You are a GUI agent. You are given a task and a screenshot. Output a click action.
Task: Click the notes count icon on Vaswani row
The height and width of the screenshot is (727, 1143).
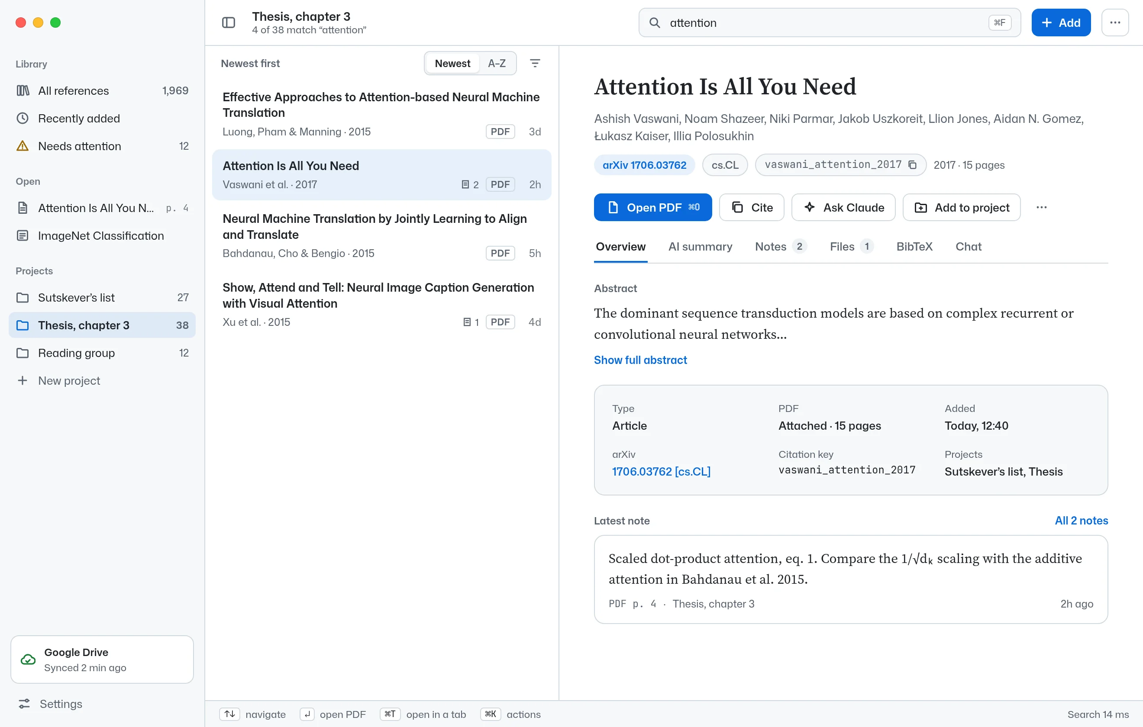466,184
